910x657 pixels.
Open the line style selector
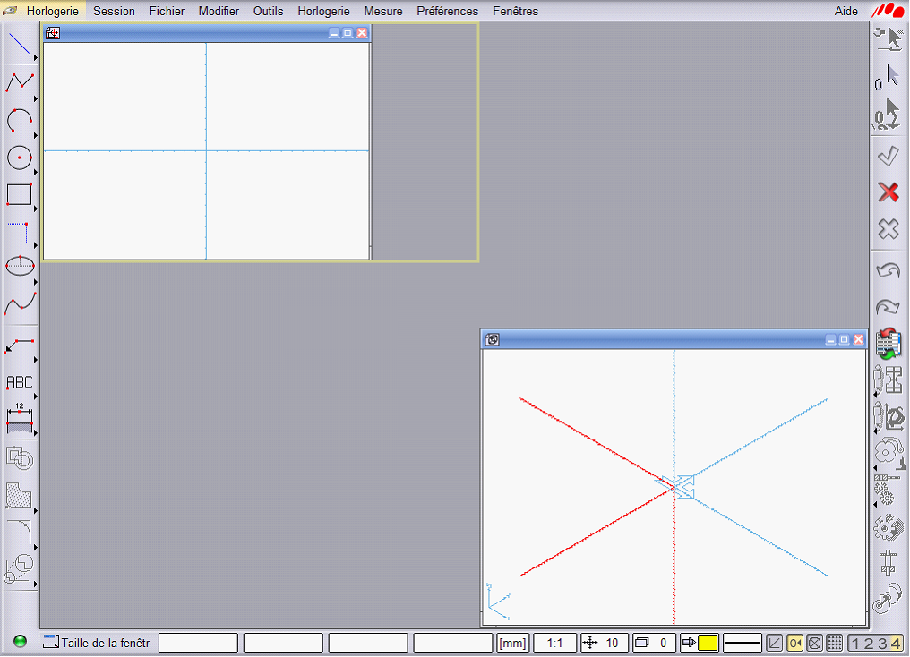742,643
